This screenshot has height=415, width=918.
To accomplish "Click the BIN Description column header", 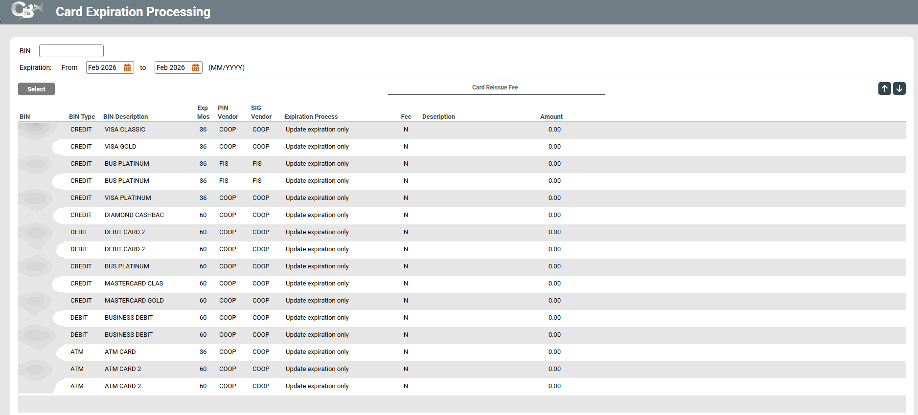I will point(125,117).
